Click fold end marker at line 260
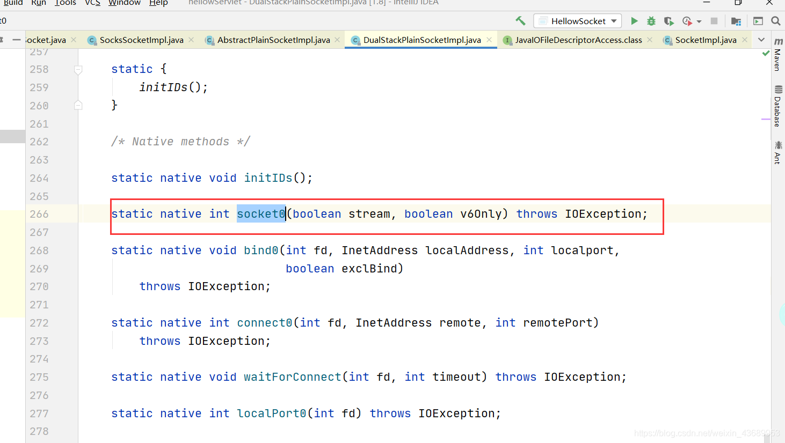 click(78, 105)
